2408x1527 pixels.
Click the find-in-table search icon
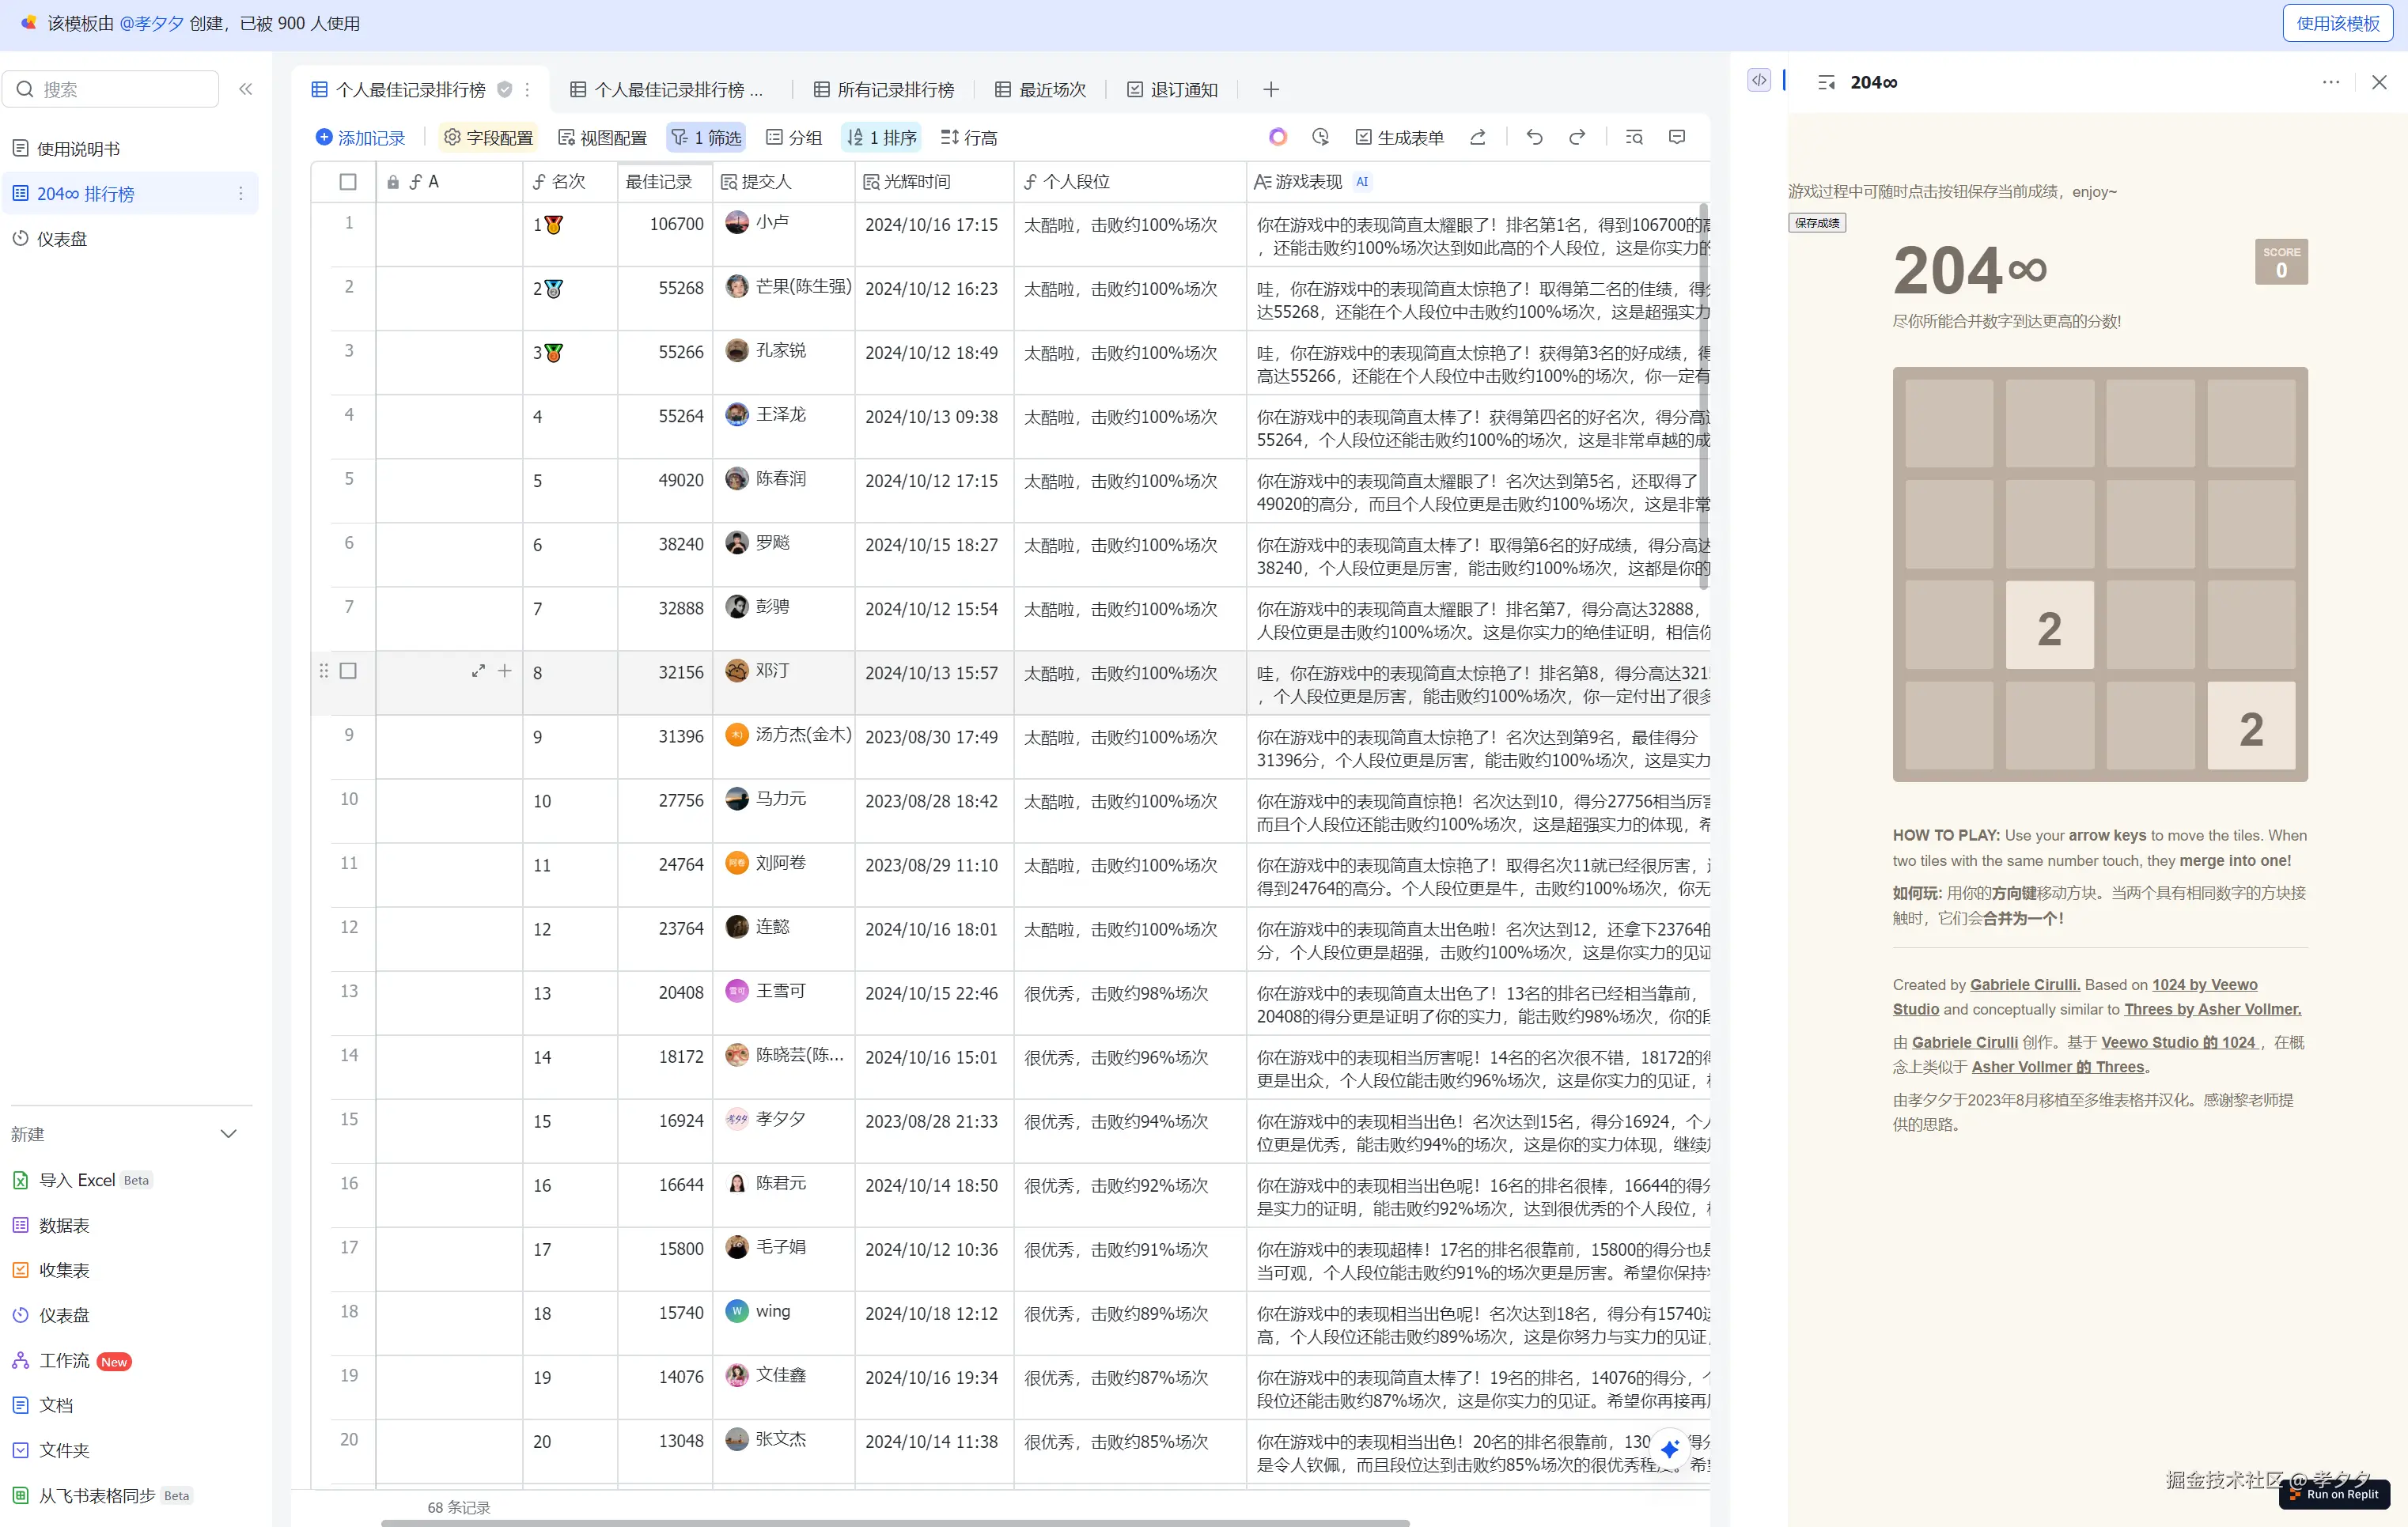(1634, 137)
